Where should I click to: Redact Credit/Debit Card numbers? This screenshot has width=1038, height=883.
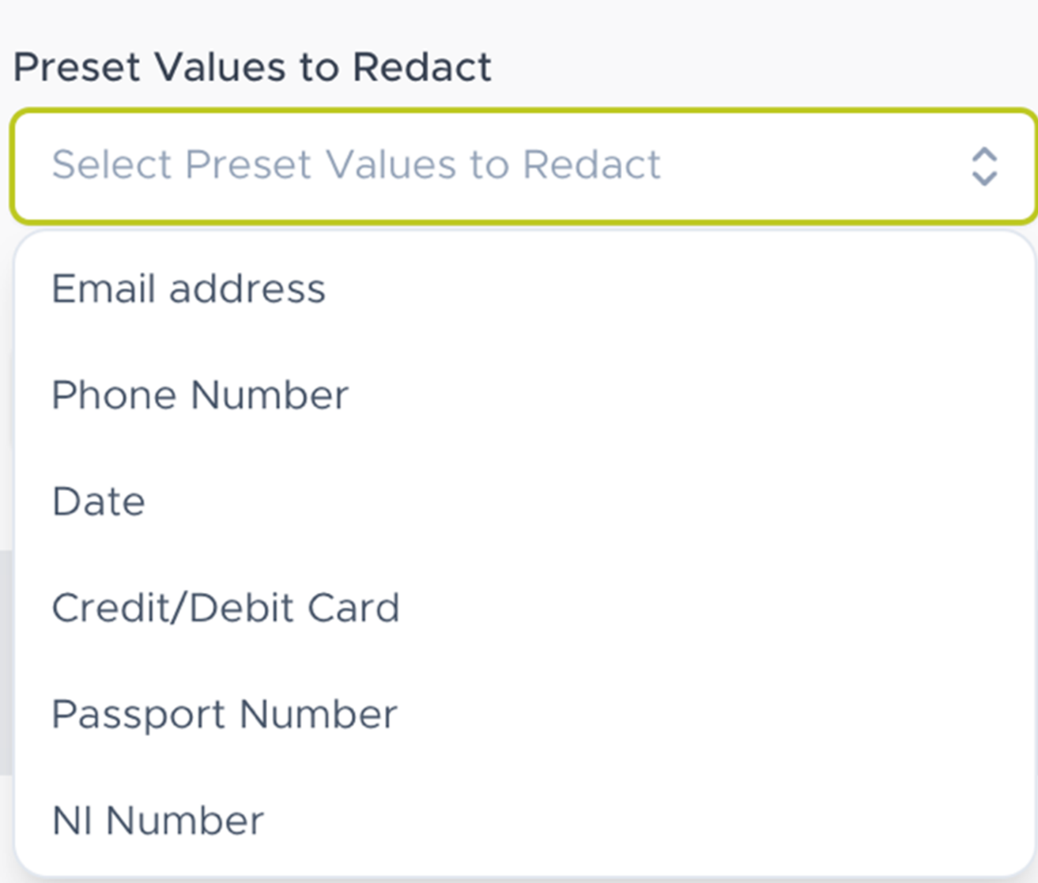(x=225, y=608)
